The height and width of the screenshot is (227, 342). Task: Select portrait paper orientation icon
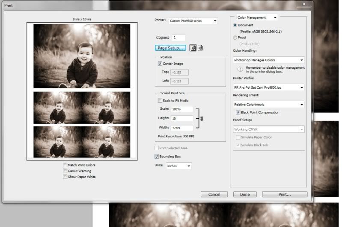coord(193,48)
